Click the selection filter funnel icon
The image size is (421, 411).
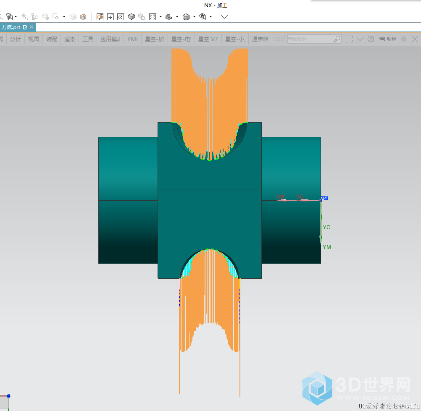(9, 17)
